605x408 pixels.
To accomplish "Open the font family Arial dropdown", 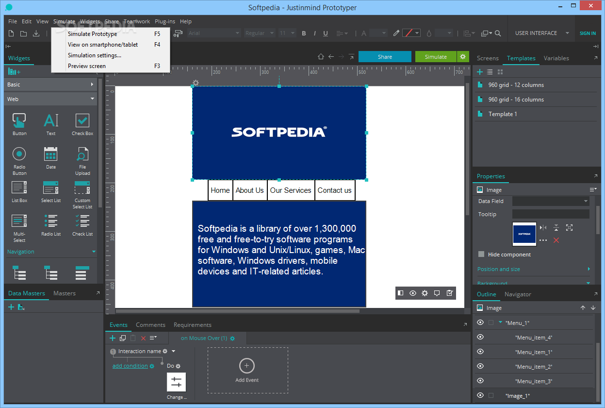I will (x=213, y=33).
